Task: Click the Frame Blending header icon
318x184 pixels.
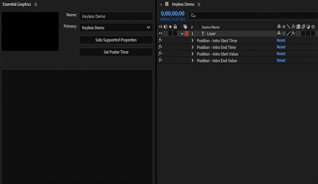Action: point(298,27)
